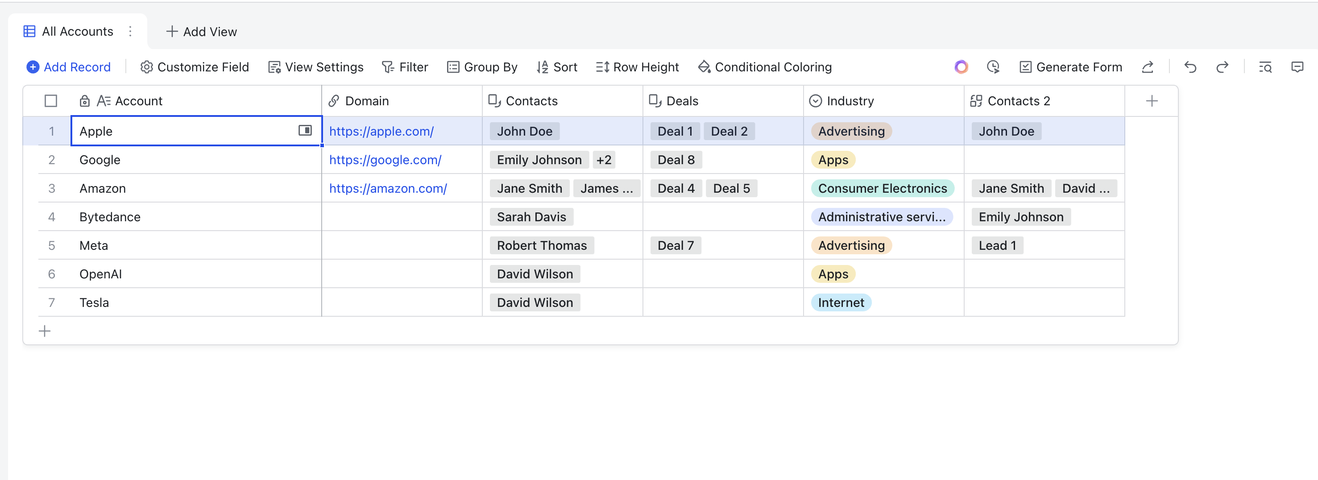The height and width of the screenshot is (480, 1318).
Task: Click the share arrow icon
Action: coord(1148,67)
